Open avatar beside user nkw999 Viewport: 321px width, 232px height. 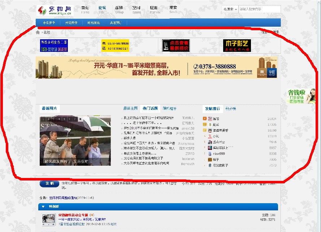point(210,153)
